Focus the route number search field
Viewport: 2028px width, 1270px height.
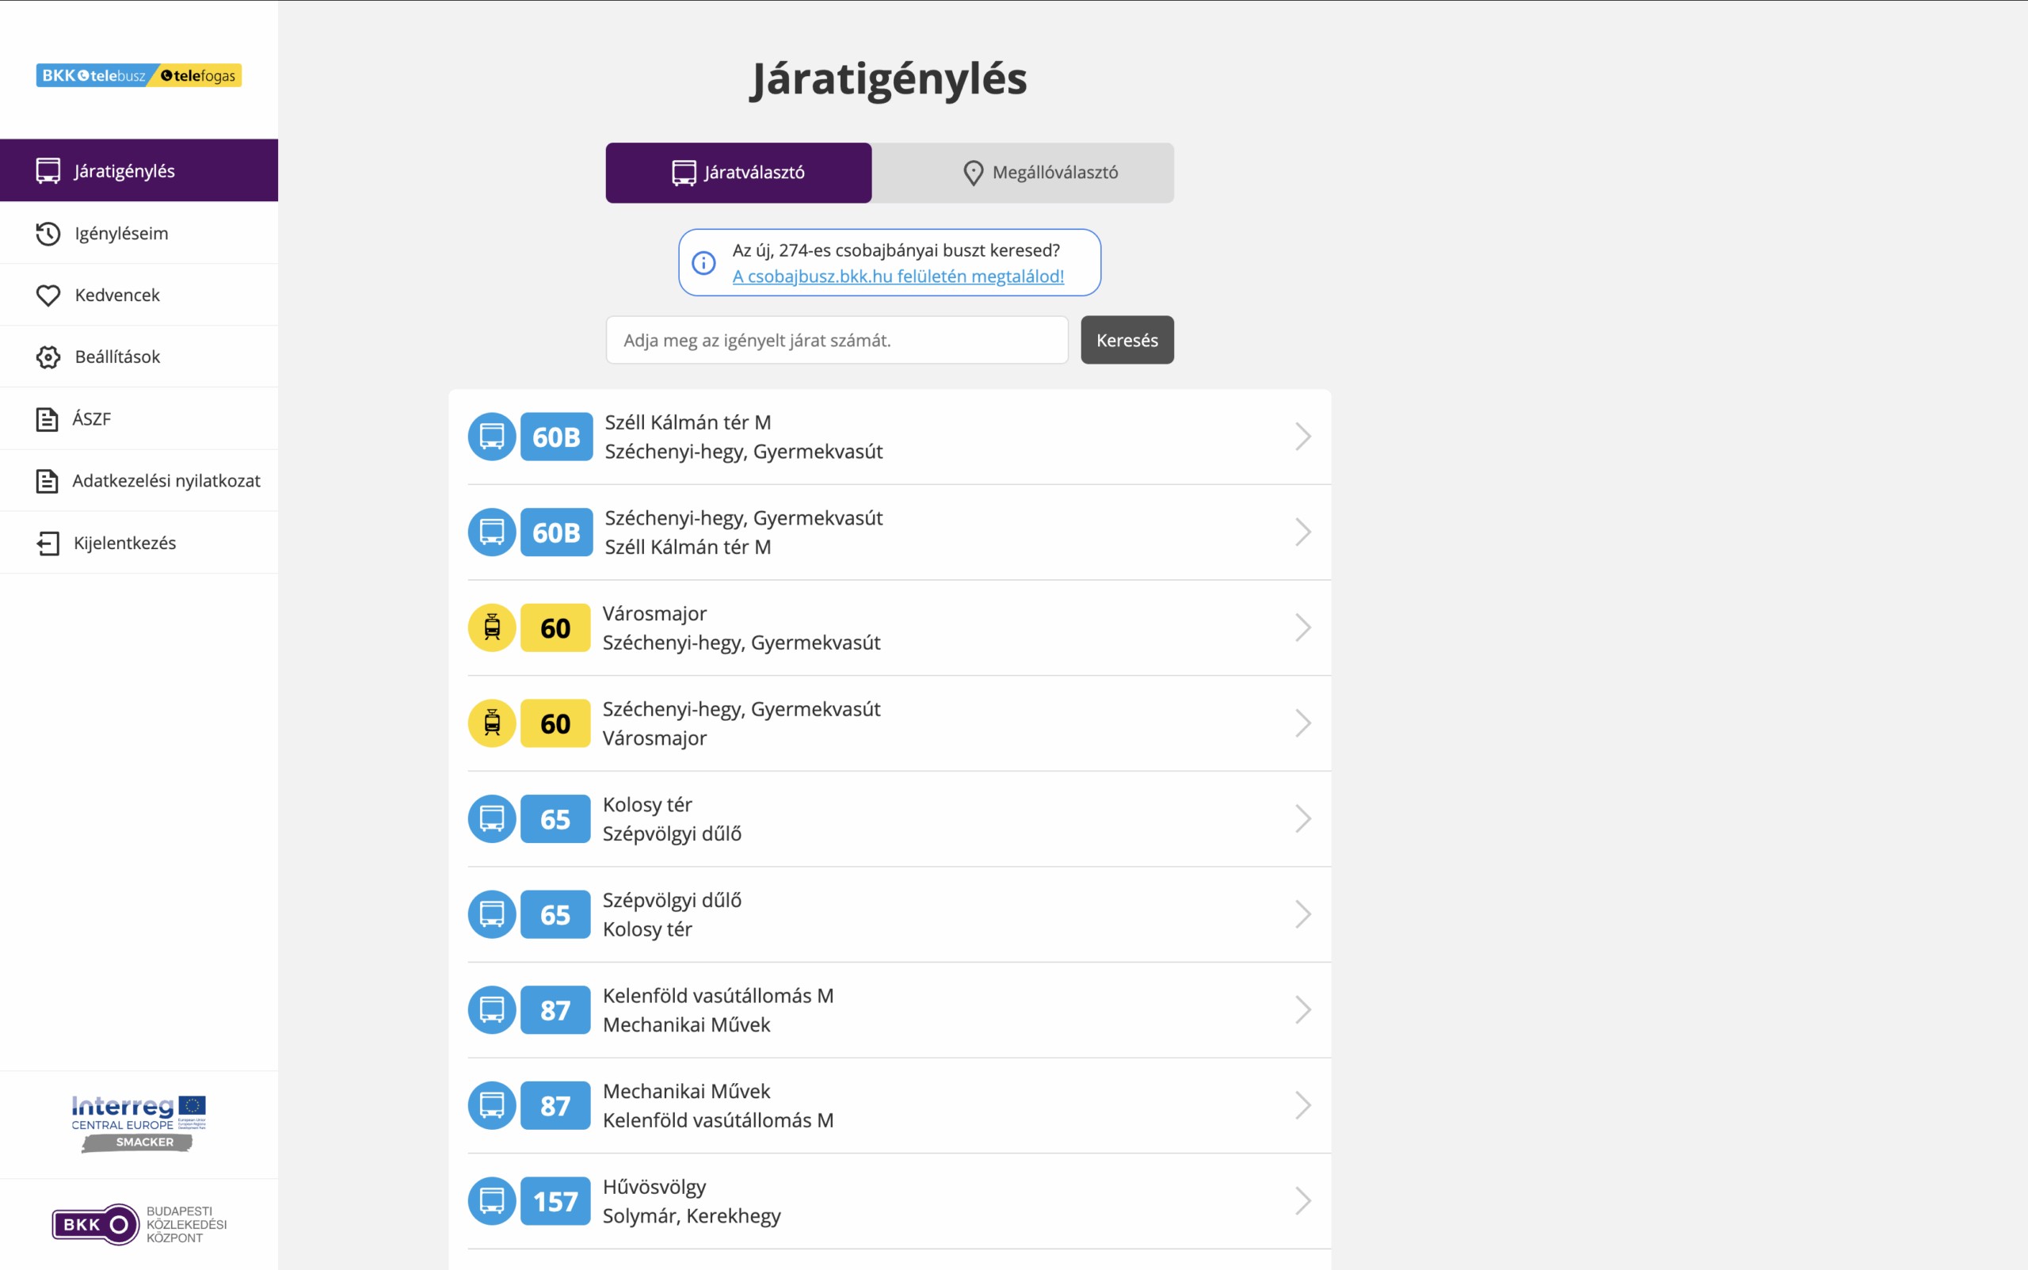(837, 340)
